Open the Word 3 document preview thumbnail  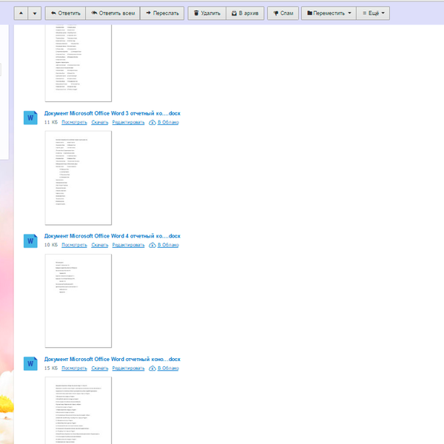pyautogui.click(x=78, y=178)
